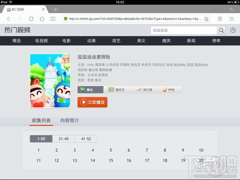Play episode 16

click(x=129, y=160)
